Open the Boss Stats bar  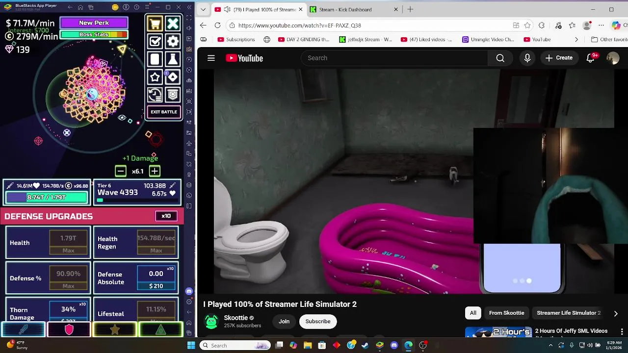[x=94, y=34]
